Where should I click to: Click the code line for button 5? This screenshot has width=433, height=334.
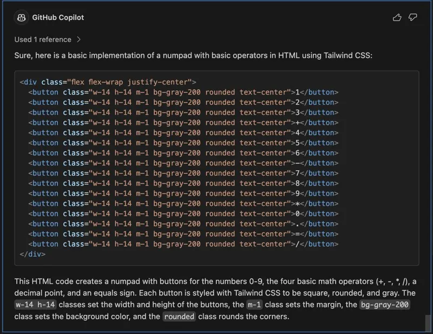pos(183,143)
